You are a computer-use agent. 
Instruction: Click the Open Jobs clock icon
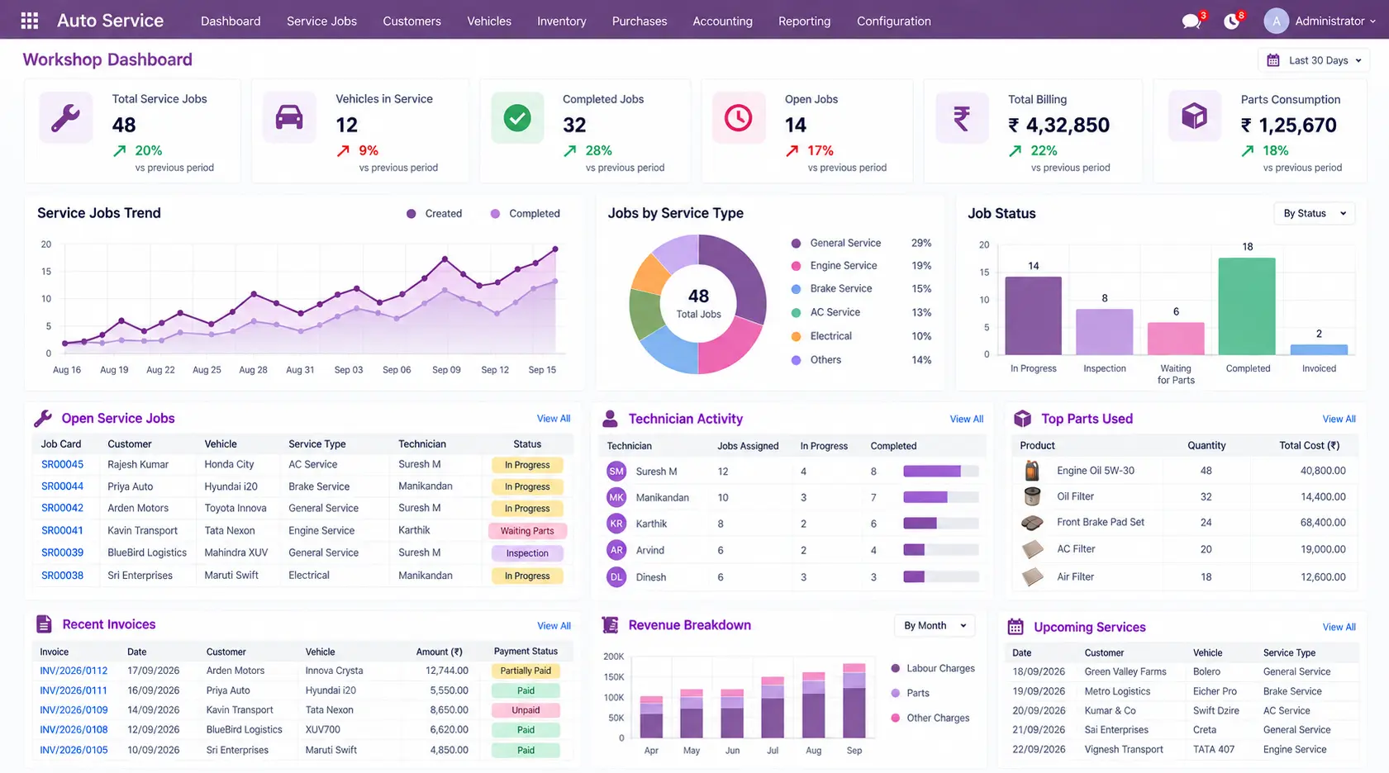[739, 117]
